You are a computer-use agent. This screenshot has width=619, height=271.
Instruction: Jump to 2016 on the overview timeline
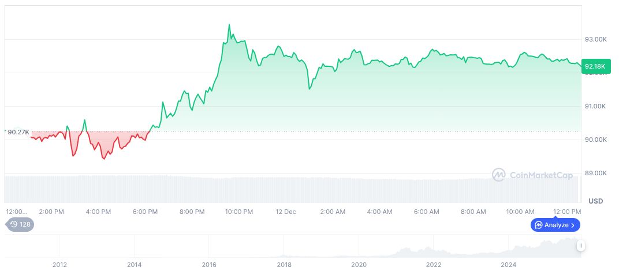click(209, 265)
